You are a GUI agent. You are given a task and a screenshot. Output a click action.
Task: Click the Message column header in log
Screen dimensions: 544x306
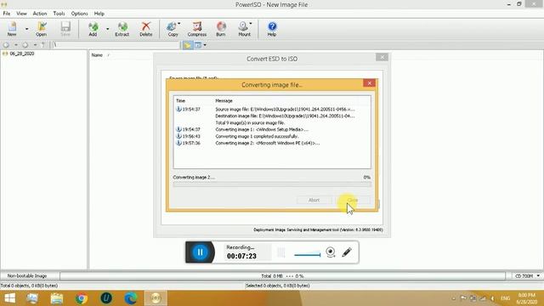224,100
